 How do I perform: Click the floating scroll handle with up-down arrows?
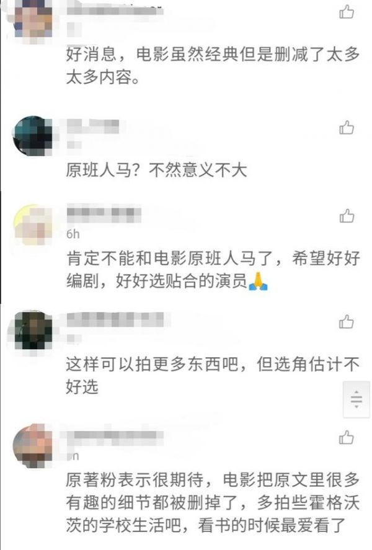(x=356, y=399)
